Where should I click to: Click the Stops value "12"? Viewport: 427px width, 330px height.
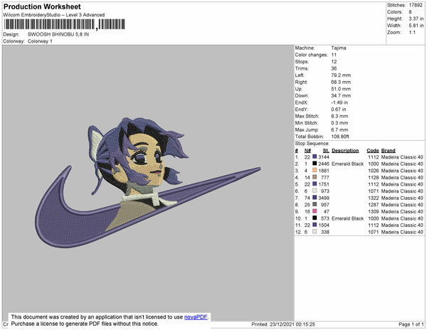point(334,61)
